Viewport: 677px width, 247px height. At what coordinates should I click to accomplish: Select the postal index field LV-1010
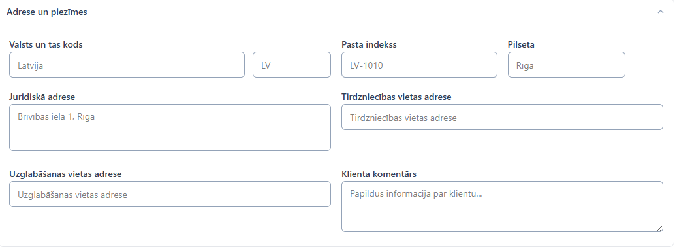click(419, 65)
